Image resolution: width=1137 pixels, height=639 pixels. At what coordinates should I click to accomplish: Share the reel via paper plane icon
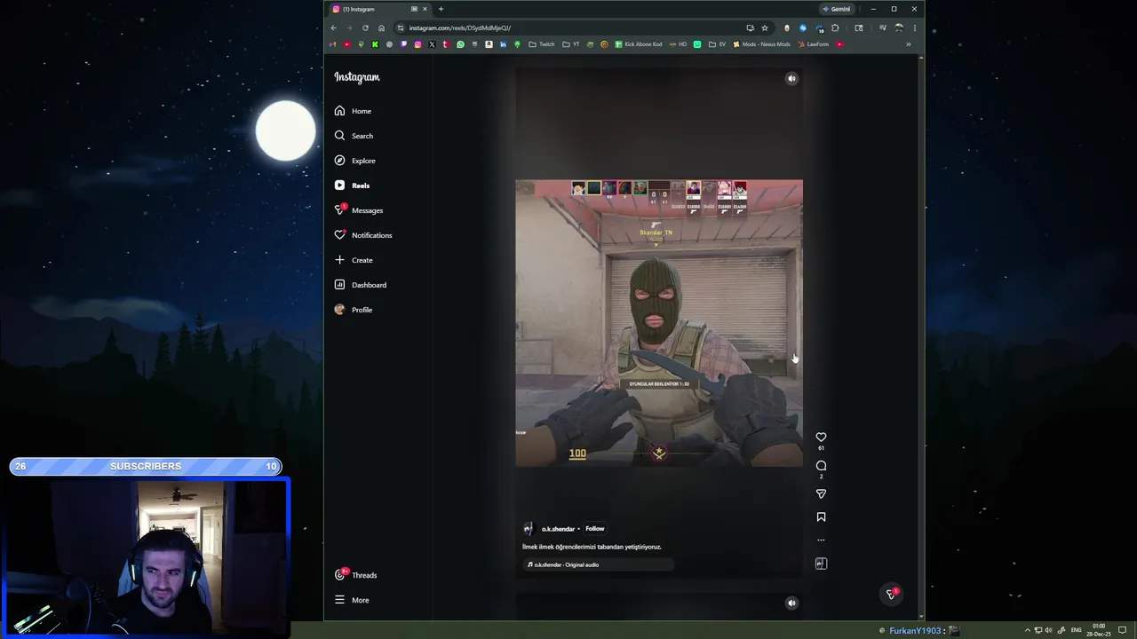click(x=821, y=494)
